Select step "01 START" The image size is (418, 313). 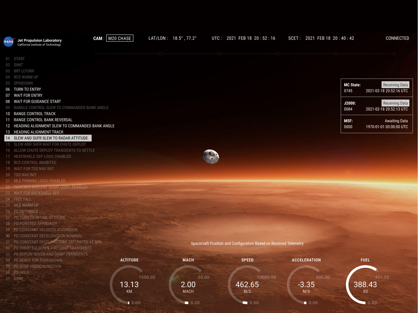[x=15, y=59]
